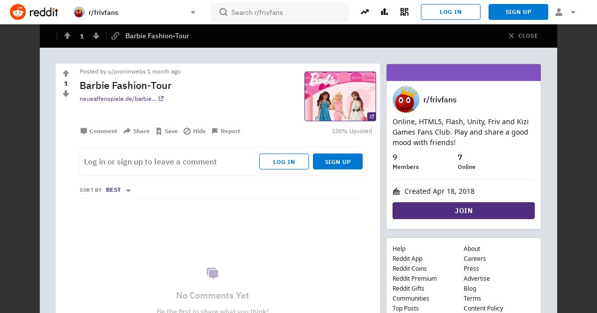Click the 100% Upvoted text
The width and height of the screenshot is (597, 313).
click(352, 131)
